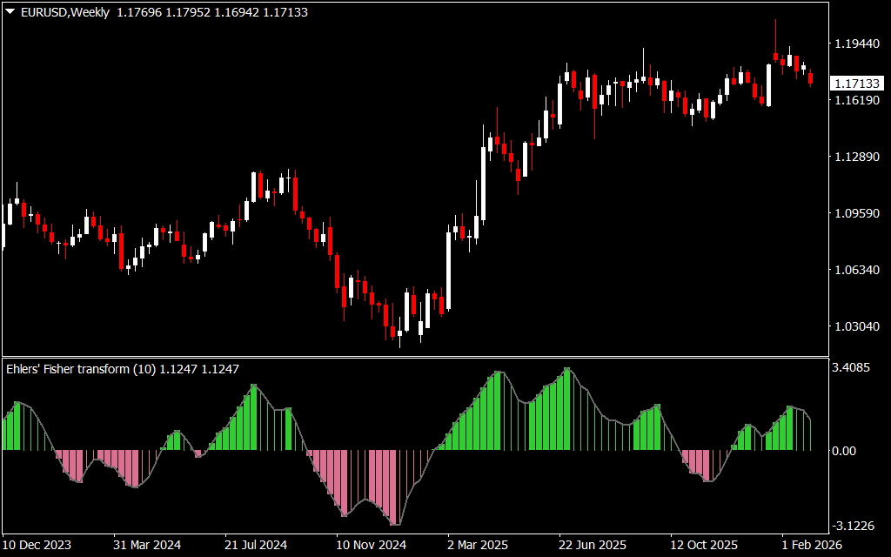Click the 1.09590 price scale level
This screenshot has height=557, width=891.
point(856,213)
